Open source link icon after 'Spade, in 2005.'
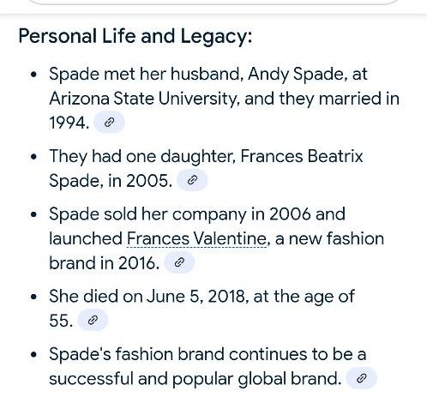 (x=192, y=180)
